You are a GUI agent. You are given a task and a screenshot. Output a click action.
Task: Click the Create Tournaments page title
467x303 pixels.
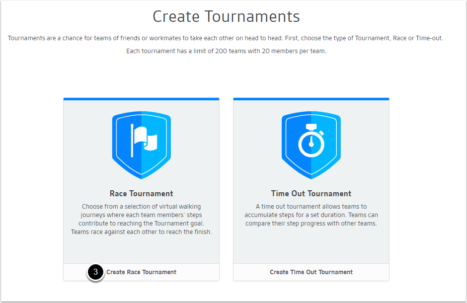click(x=226, y=16)
